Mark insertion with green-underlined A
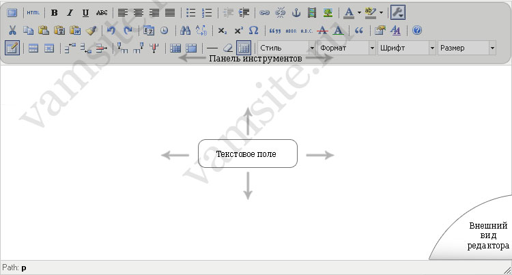This screenshot has width=512, height=275. coord(339,30)
